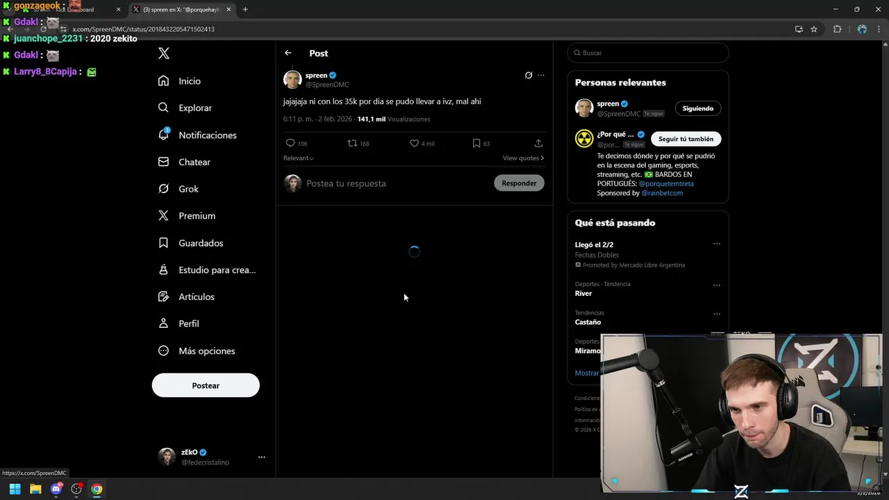Image resolution: width=889 pixels, height=500 pixels.
Task: Click spreen's avatar in Personas relevantes
Action: click(x=584, y=108)
